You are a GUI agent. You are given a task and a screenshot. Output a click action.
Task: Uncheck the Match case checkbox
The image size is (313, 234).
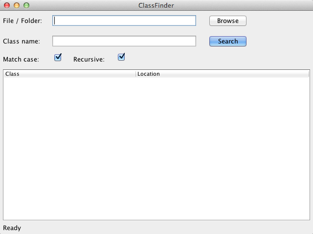(x=58, y=58)
